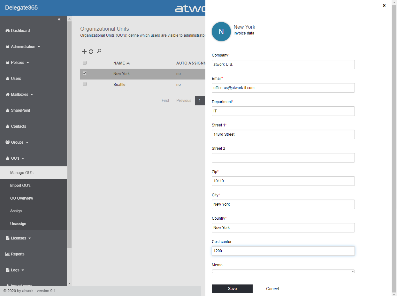Image resolution: width=397 pixels, height=296 pixels.
Task: Close the invoice data panel
Action: [384, 5]
